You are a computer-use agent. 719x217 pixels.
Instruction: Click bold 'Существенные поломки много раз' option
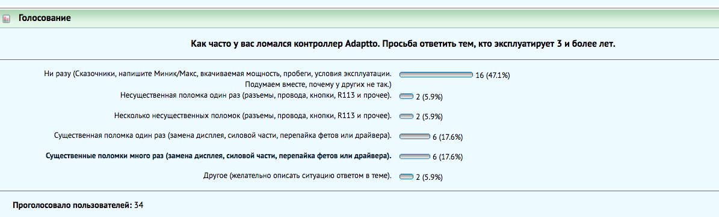219,156
